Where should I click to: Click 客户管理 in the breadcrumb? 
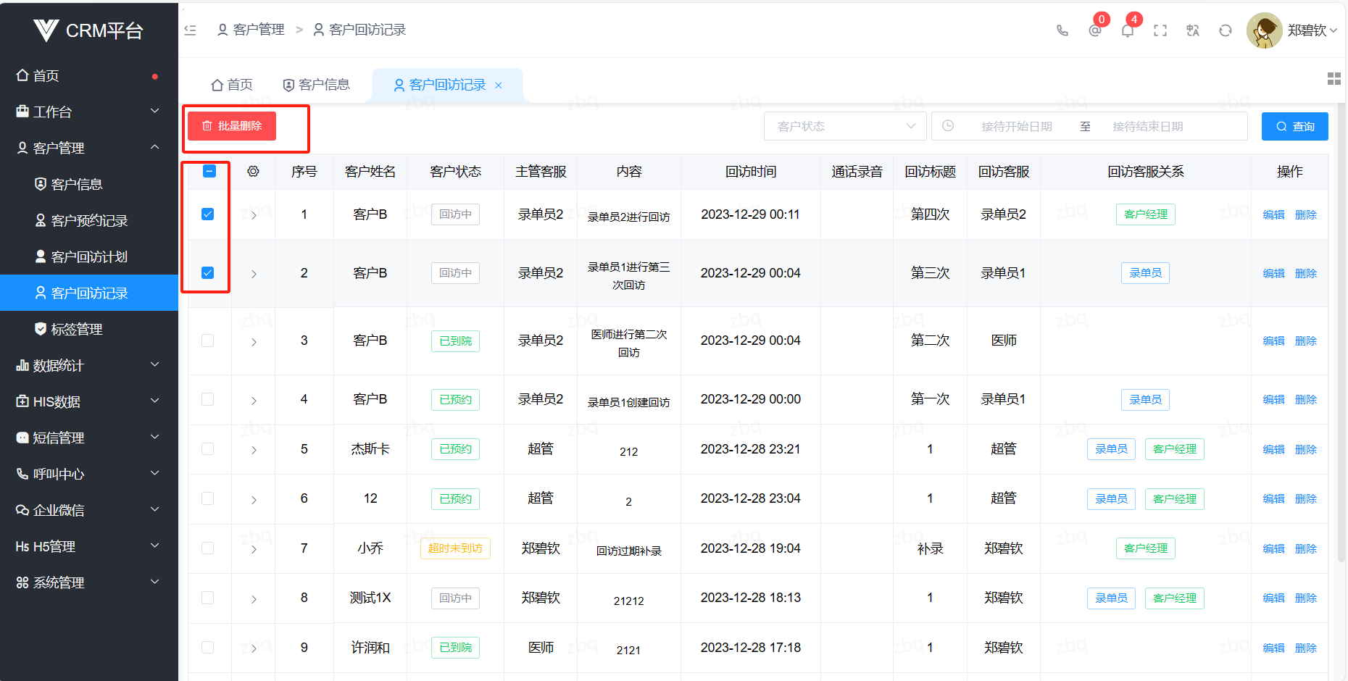tap(251, 30)
